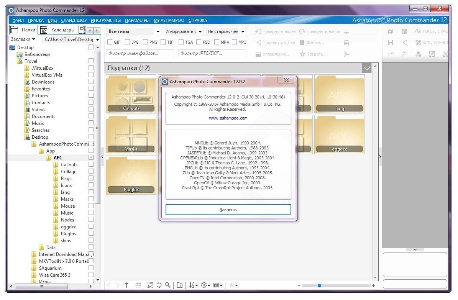The width and height of the screenshot is (458, 300).
Task: Open the СЛАЙД-ШОУ menu
Action: (74, 20)
